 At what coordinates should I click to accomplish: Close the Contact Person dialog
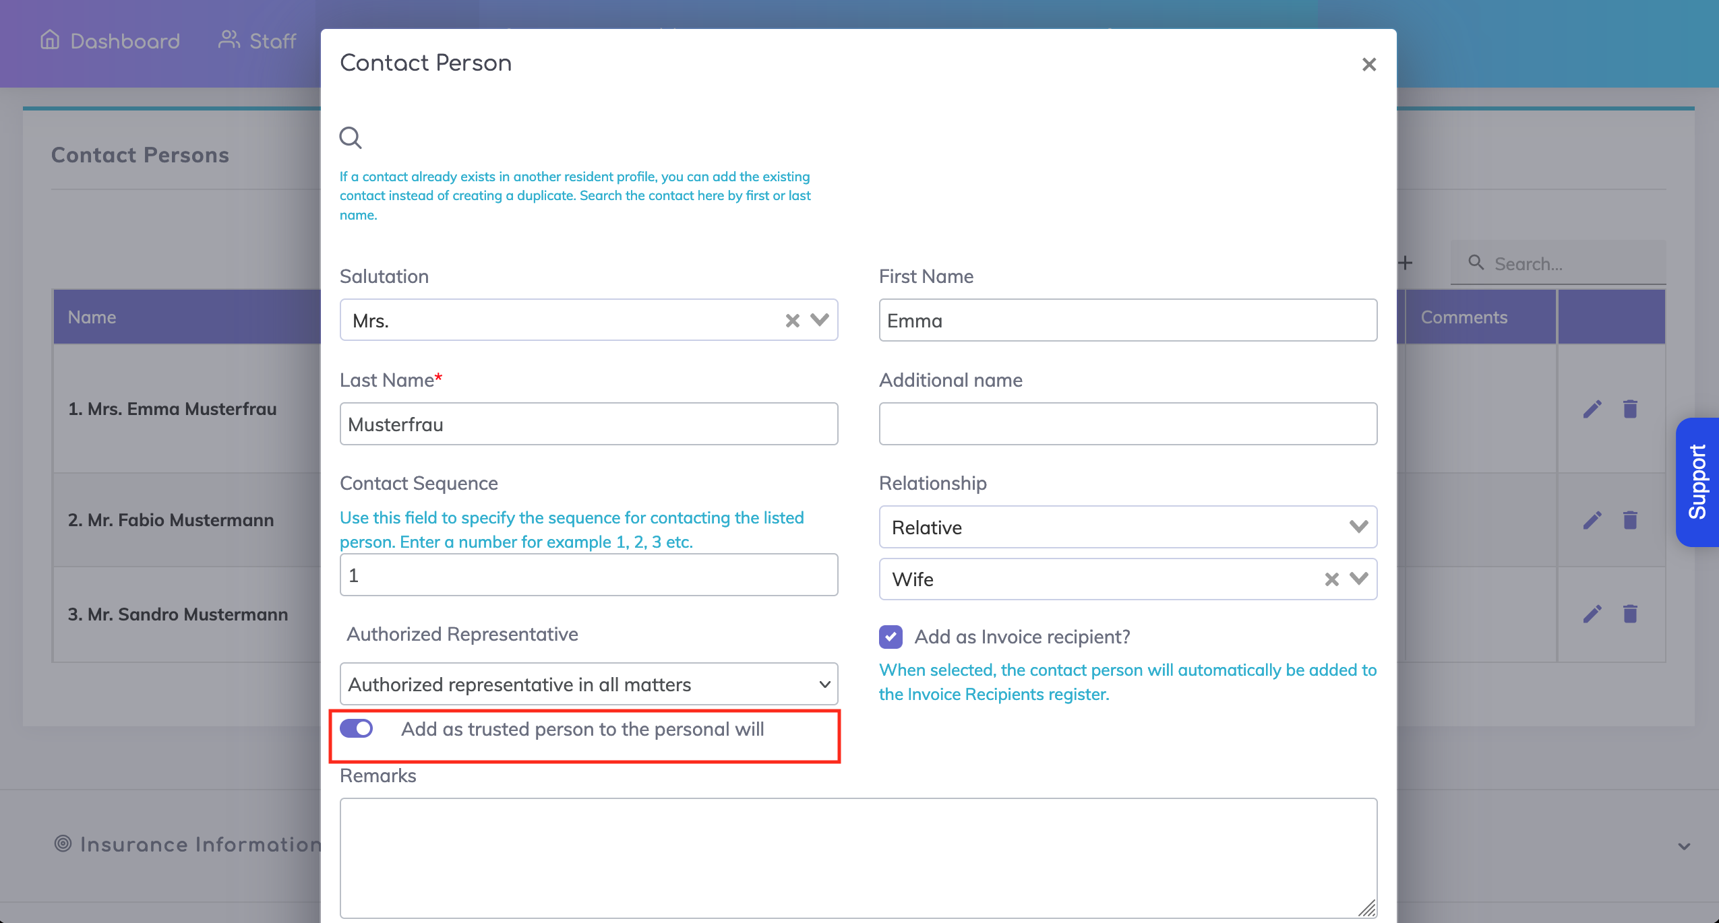(1368, 65)
